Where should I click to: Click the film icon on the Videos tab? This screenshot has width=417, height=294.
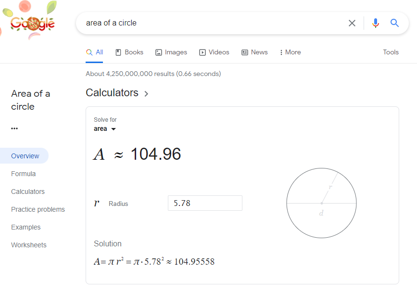202,52
